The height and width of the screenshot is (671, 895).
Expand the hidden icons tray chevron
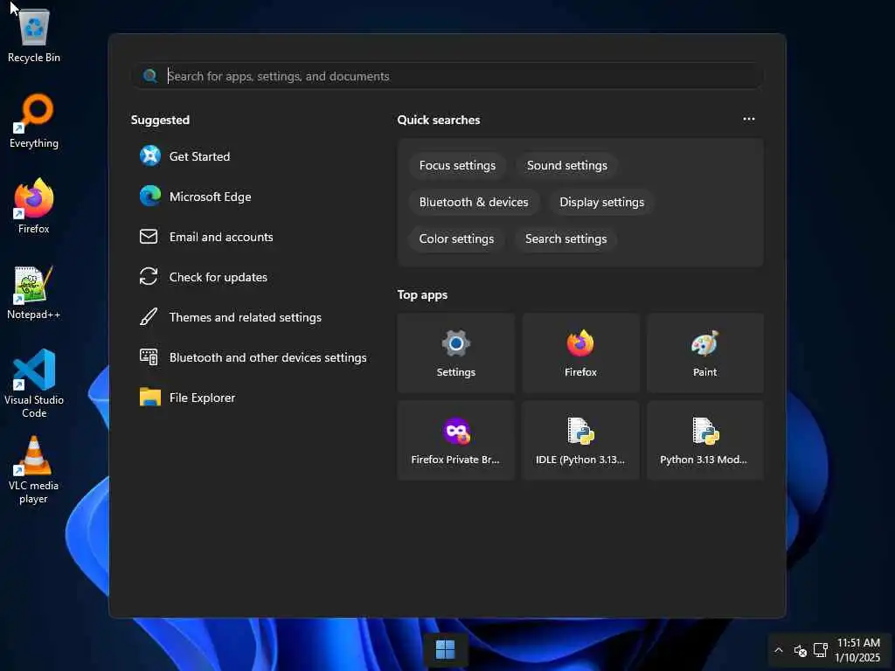pos(779,650)
